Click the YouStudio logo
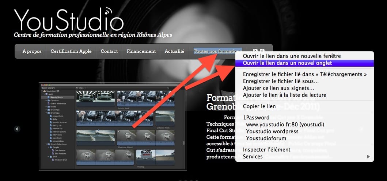This screenshot has height=181, width=387. 69,20
